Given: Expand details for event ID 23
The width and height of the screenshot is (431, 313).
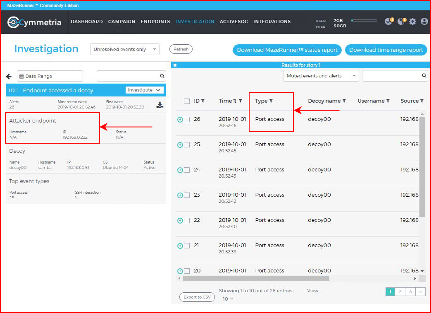Looking at the screenshot, I should (180, 195).
